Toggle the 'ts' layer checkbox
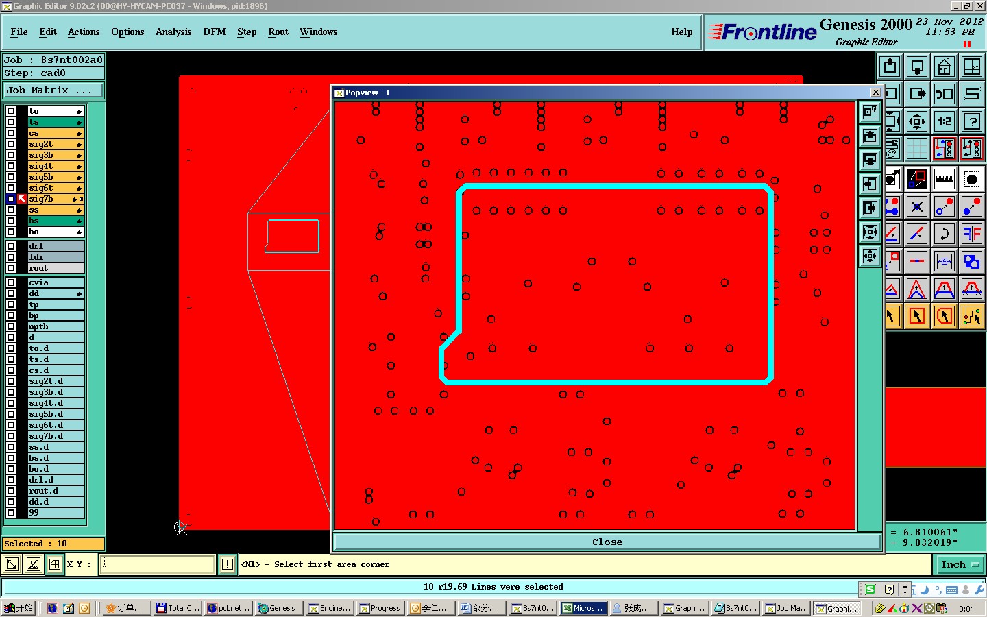This screenshot has width=987, height=617. [11, 122]
